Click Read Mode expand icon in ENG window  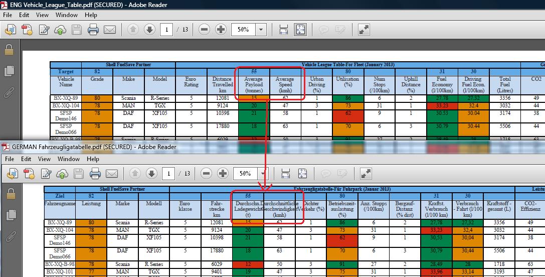coord(364,30)
